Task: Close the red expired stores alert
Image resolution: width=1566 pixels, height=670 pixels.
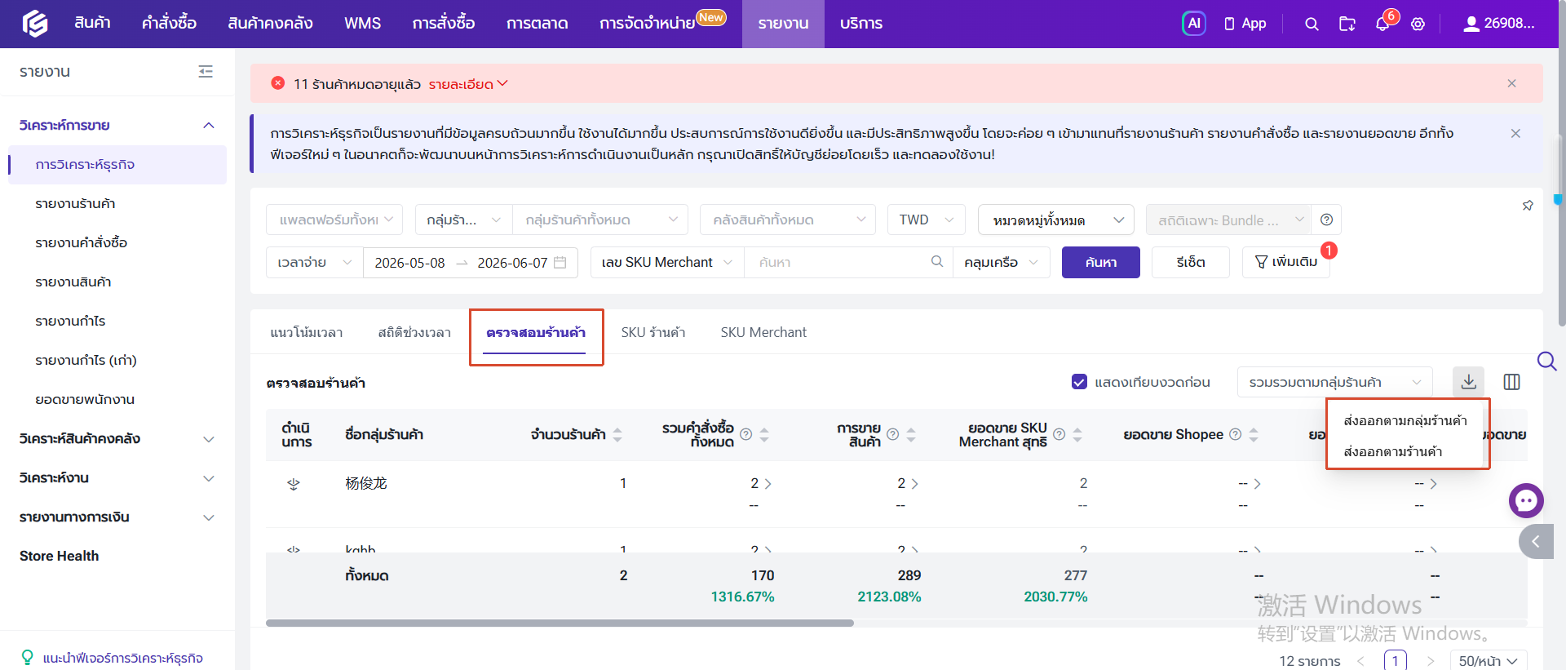Action: (1511, 83)
